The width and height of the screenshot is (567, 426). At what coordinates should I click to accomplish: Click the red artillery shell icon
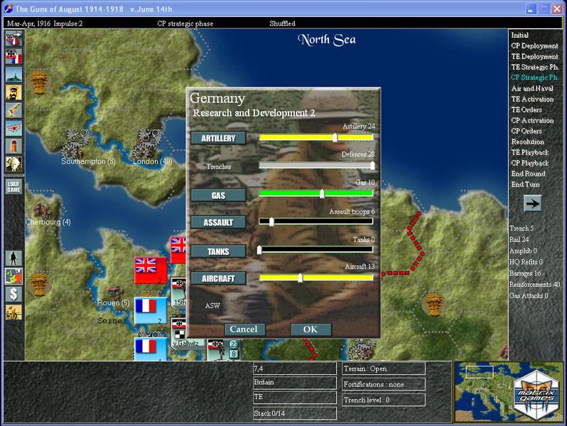click(13, 146)
